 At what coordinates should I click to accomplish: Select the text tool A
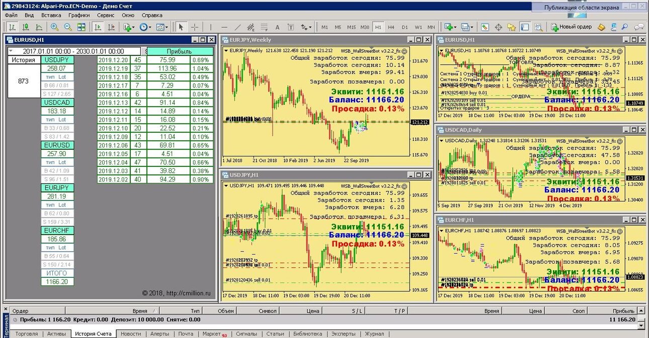click(277, 27)
